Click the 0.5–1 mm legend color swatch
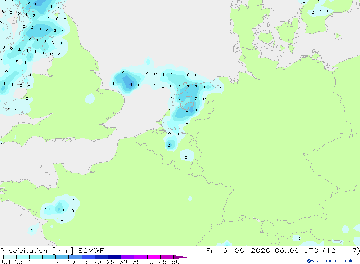 23,257
